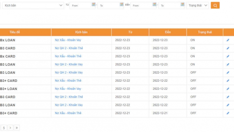Click Đến date 2022-12-21 in last row

(160, 113)
